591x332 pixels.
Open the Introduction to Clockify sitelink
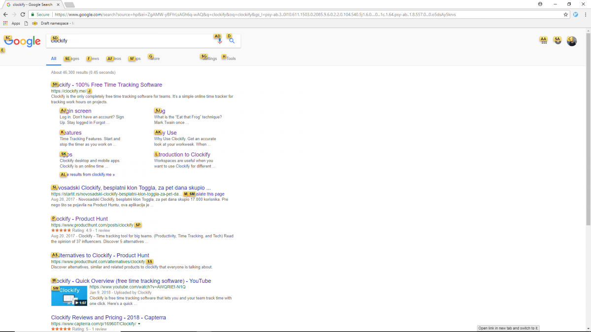[182, 154]
